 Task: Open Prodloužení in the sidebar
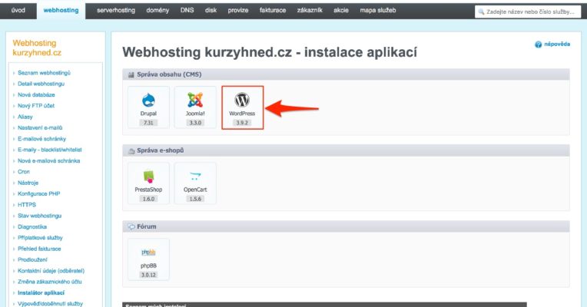[32, 260]
